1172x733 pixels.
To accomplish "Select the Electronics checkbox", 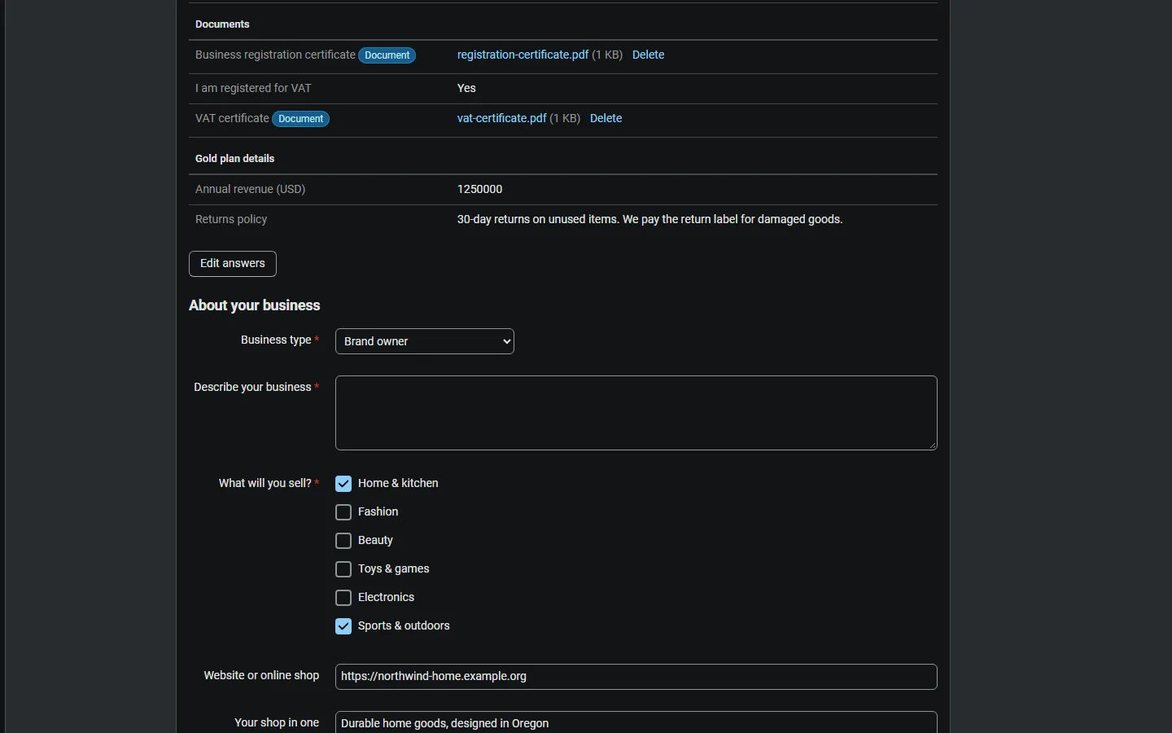I will click(x=343, y=598).
